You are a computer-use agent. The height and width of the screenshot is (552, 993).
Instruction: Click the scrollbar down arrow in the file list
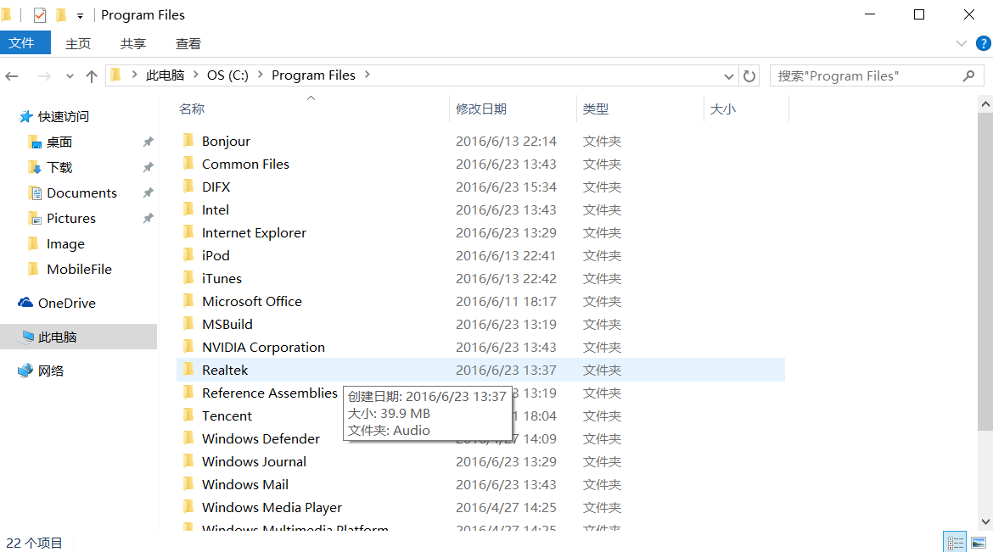tap(985, 521)
